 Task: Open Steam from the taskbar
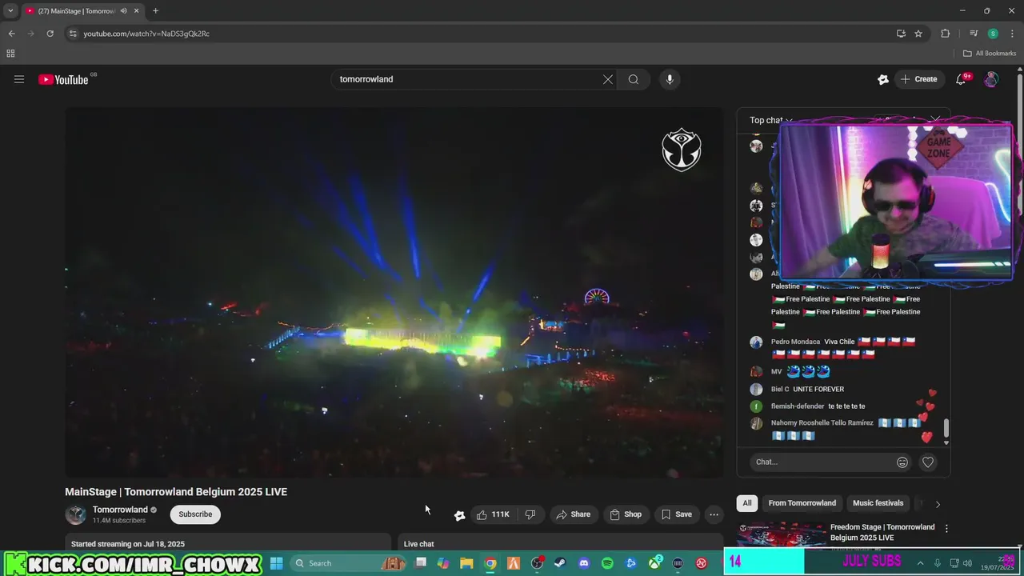560,563
